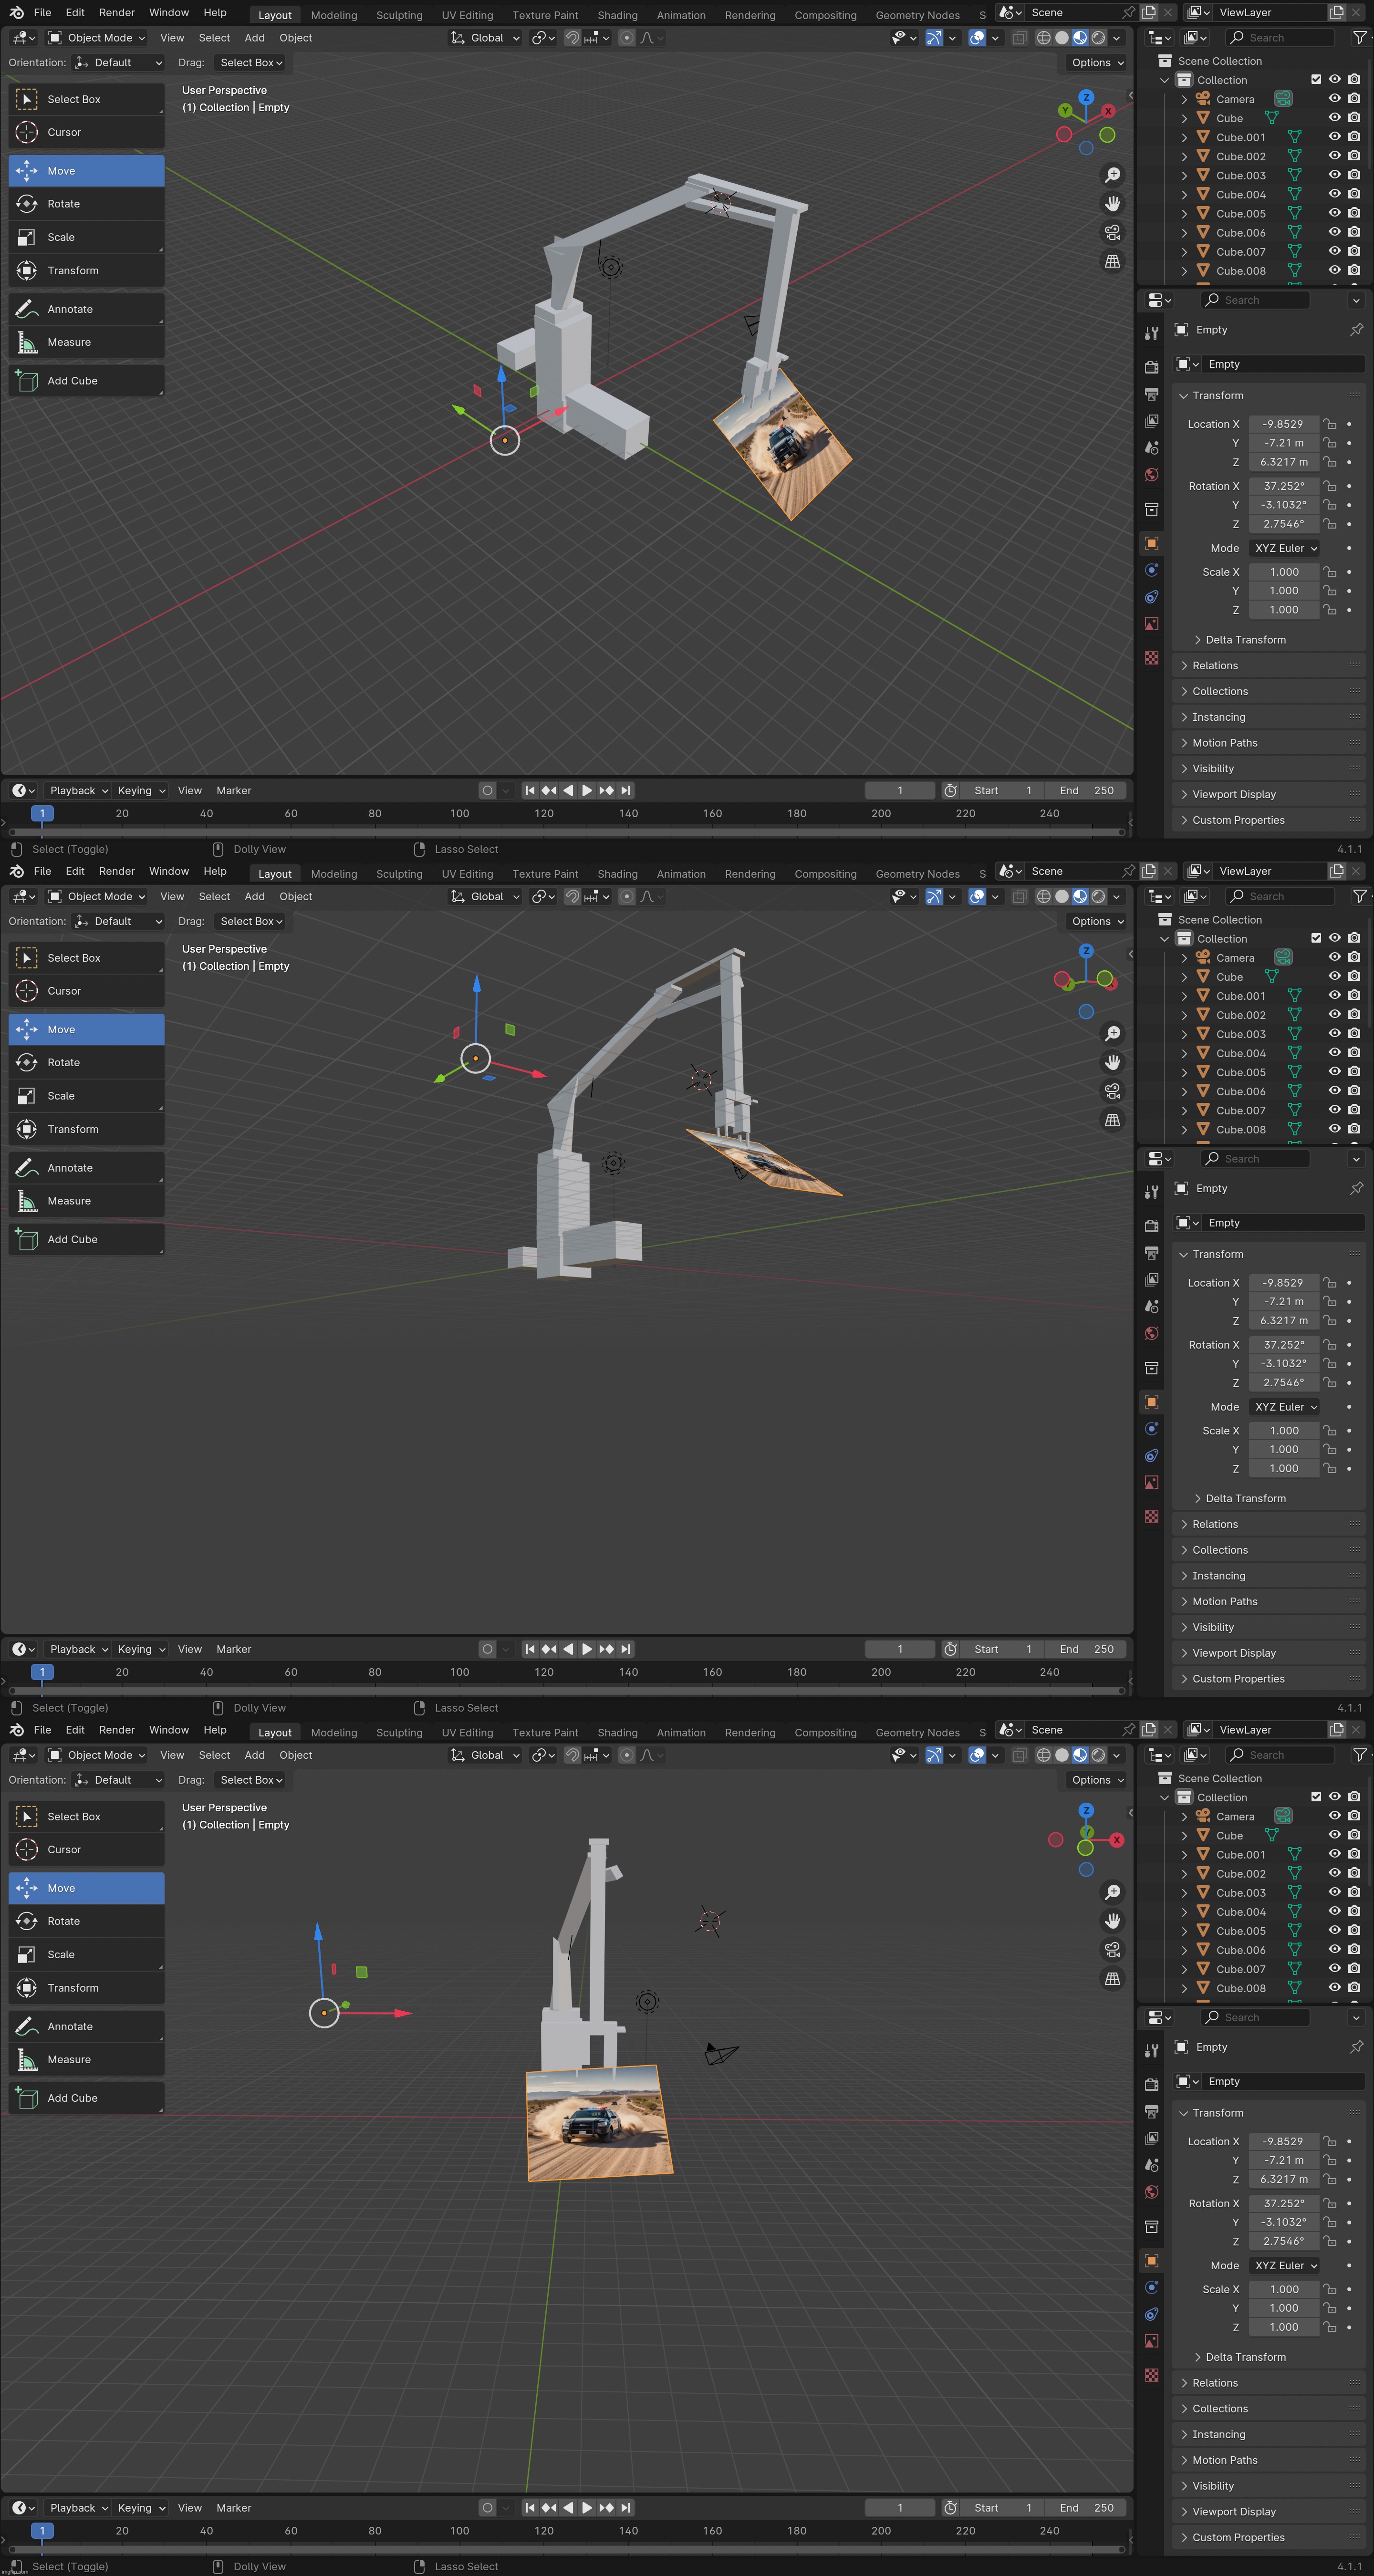
Task: Switch to Wireframe shading icon in middle window
Action: 1043,897
